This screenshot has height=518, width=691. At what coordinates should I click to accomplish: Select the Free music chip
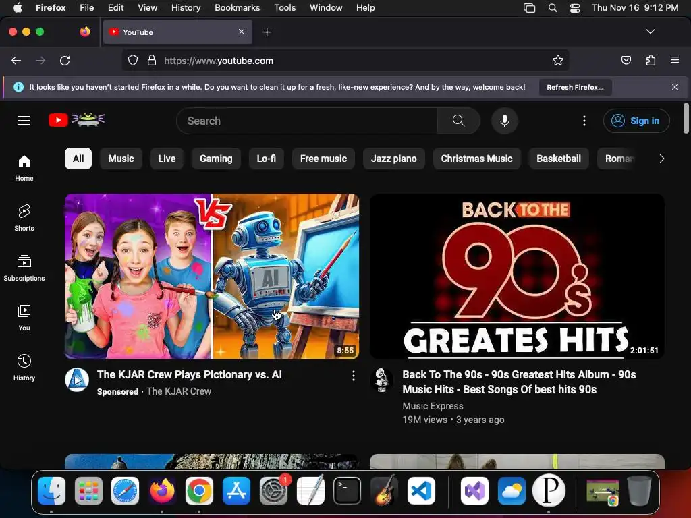[323, 159]
